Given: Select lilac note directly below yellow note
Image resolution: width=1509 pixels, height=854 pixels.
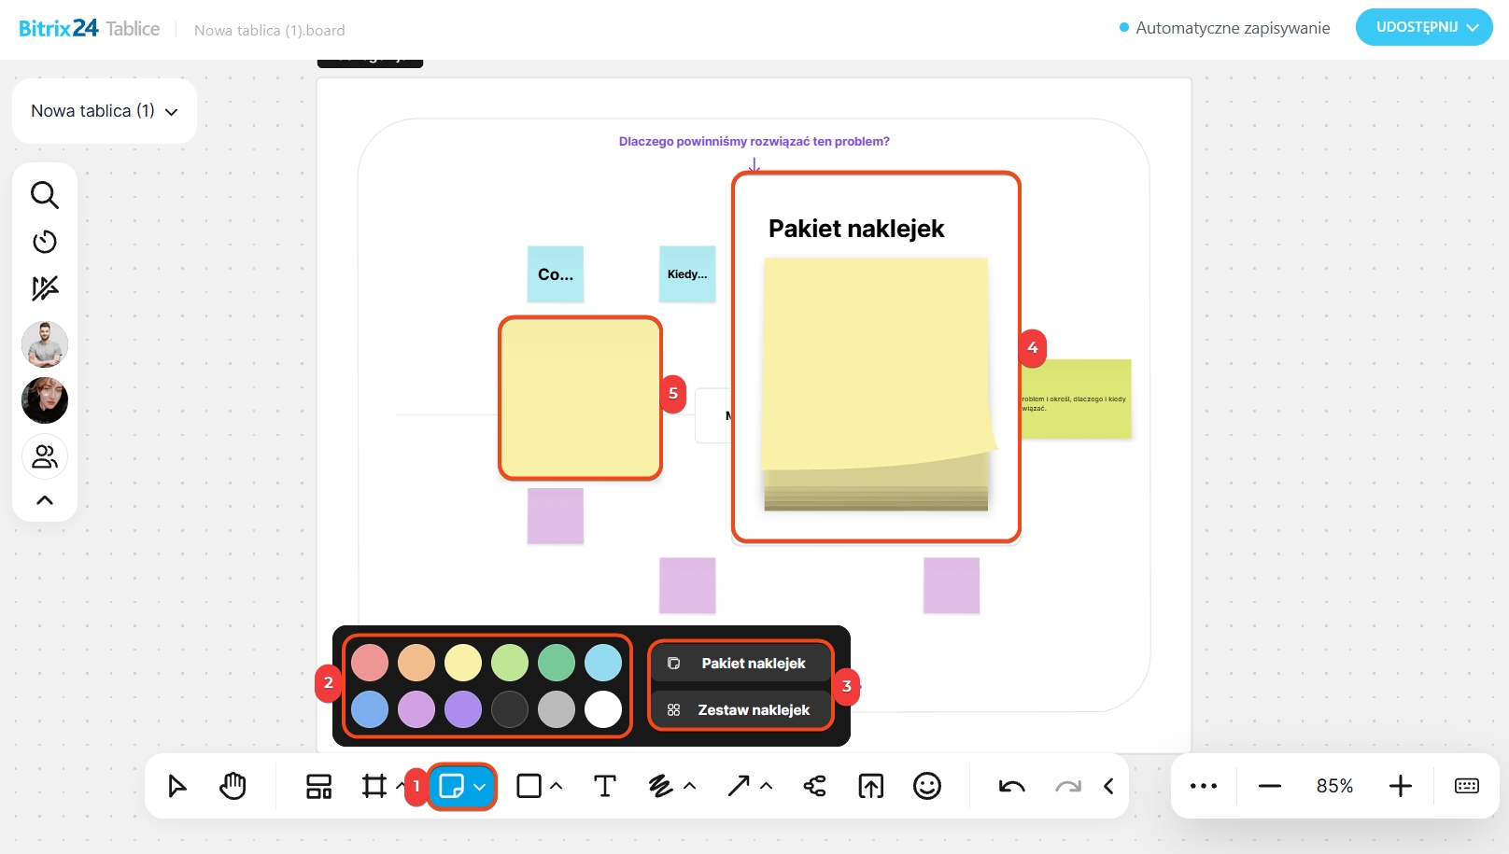Looking at the screenshot, I should (556, 516).
